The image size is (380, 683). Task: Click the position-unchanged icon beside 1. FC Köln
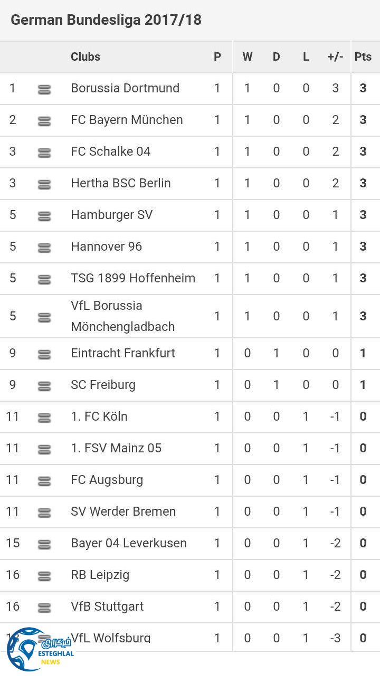(x=44, y=418)
